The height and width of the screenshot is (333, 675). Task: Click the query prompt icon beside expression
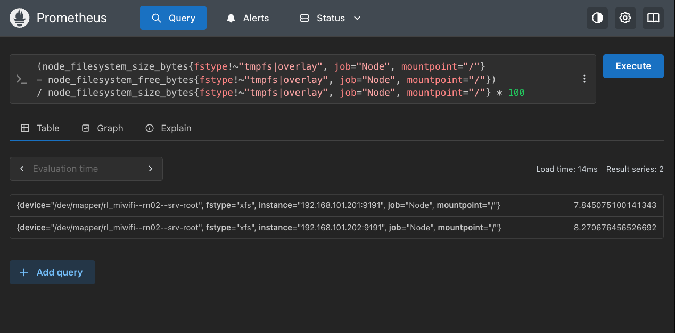click(x=22, y=79)
